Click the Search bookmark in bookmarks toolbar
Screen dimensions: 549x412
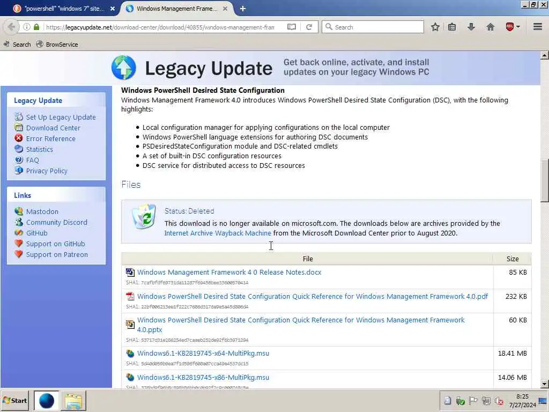[x=17, y=45]
